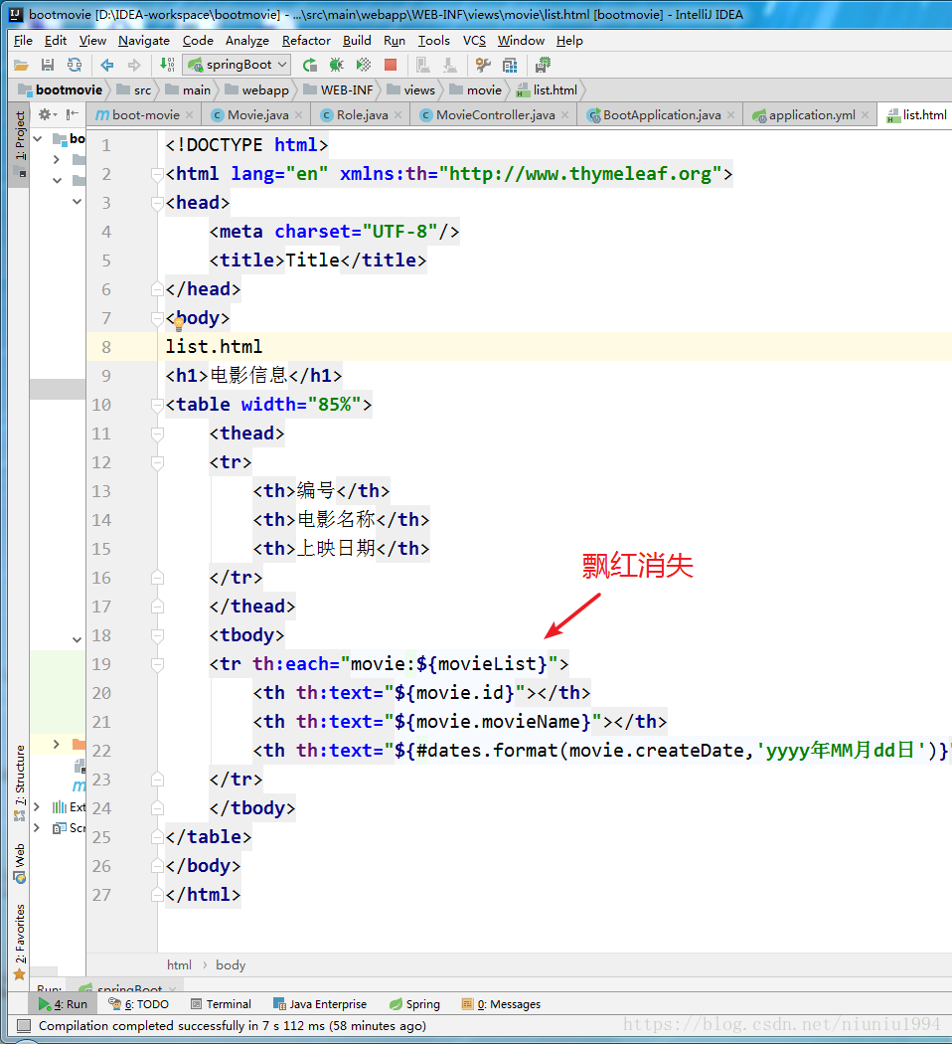Open the springBoot run configuration dropdown

click(237, 65)
